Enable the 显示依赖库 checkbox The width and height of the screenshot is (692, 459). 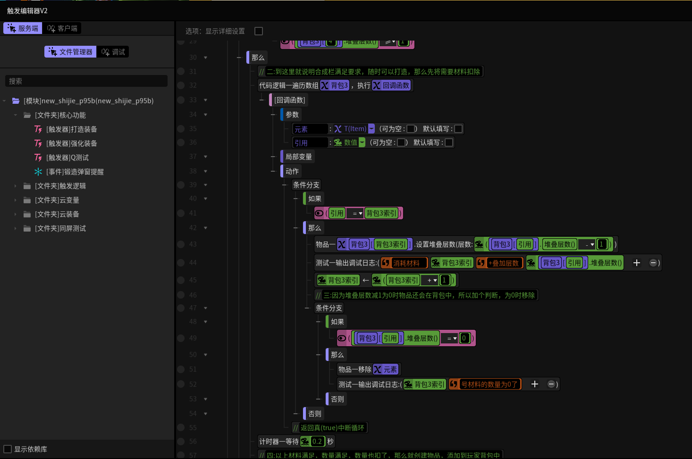[8, 449]
